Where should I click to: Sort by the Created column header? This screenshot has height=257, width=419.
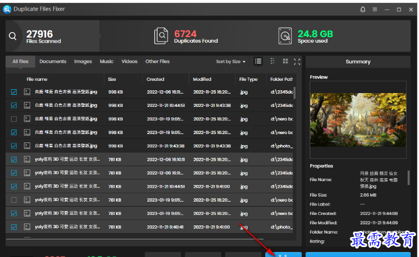[155, 79]
